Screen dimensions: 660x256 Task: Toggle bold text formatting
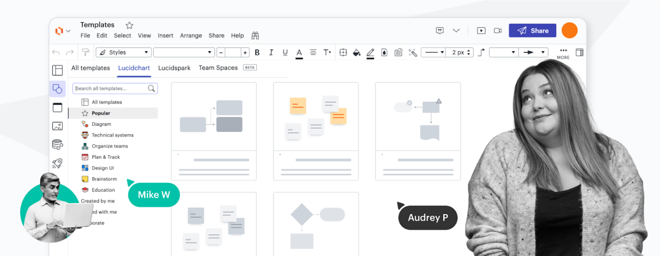click(x=257, y=52)
